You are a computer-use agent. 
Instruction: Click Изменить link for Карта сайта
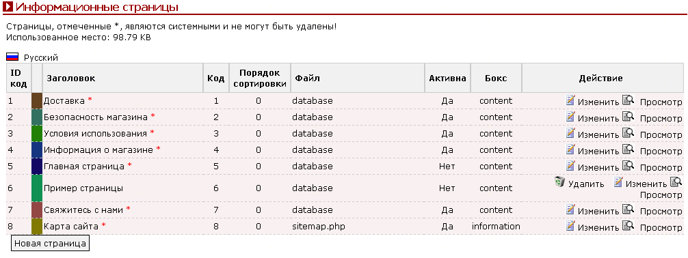598,228
